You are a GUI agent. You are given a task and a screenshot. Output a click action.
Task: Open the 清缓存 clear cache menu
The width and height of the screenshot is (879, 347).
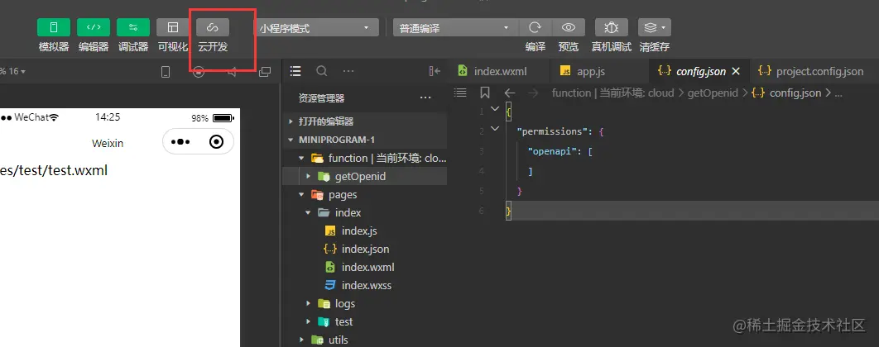click(x=654, y=27)
